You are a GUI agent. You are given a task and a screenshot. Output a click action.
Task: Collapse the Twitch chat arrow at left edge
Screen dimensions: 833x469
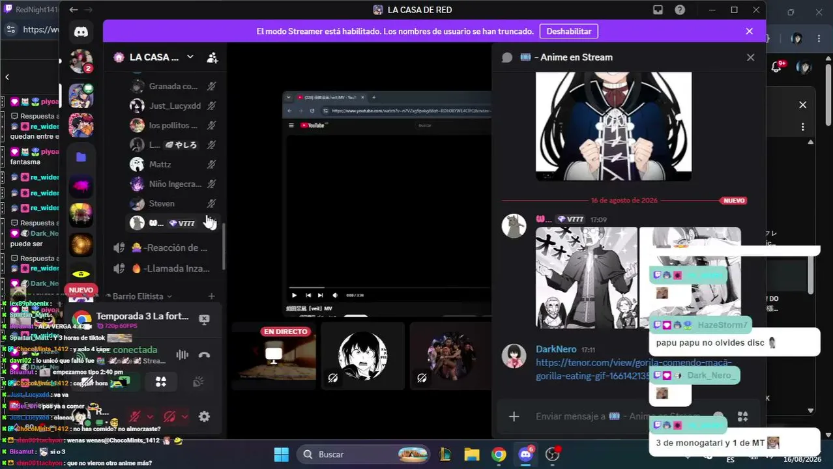(x=7, y=77)
